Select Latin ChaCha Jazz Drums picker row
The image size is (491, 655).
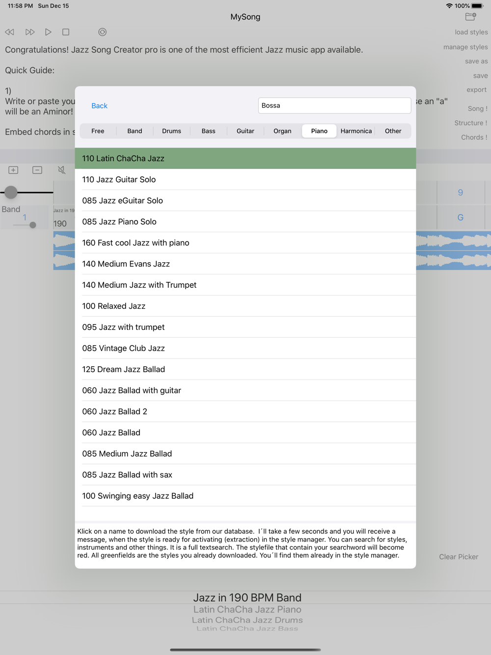pos(247,620)
